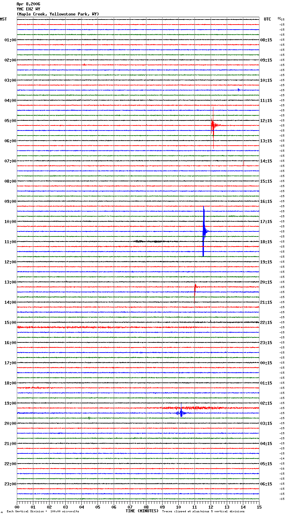
Task: Select the 02:00 MST row label
Action: tap(10, 60)
